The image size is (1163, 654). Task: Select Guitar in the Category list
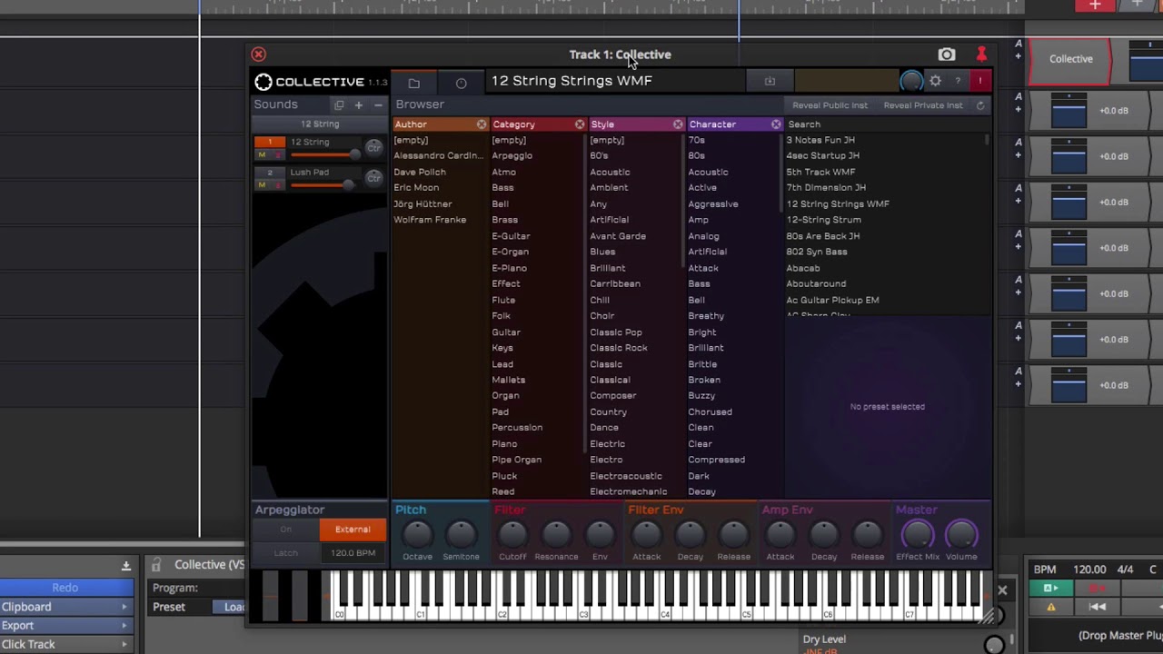506,332
